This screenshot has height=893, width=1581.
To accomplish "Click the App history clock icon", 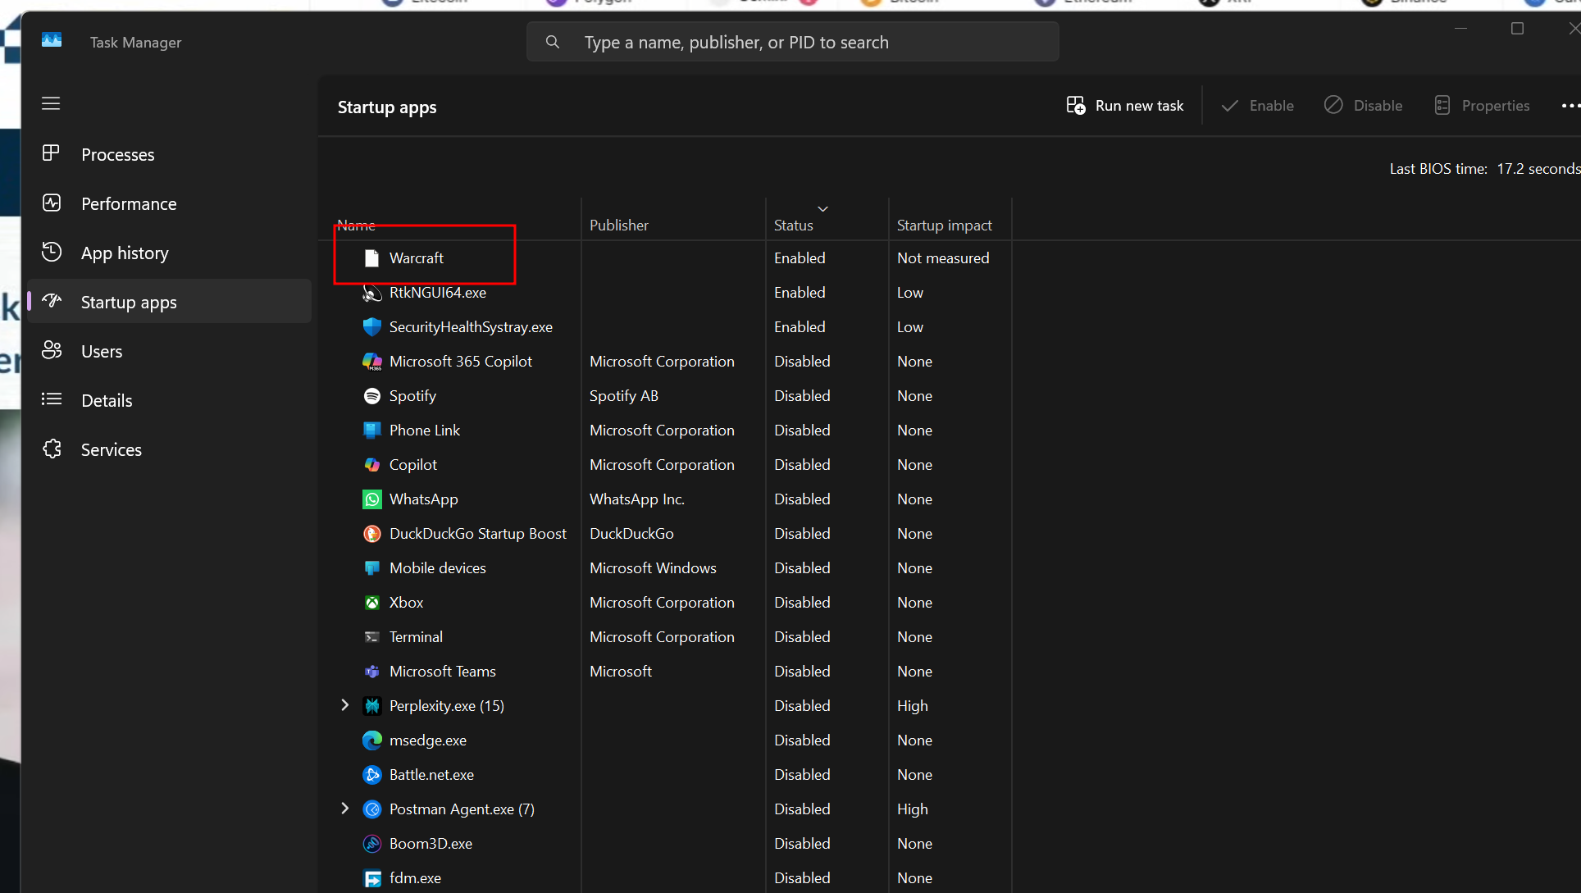I will tap(52, 252).
